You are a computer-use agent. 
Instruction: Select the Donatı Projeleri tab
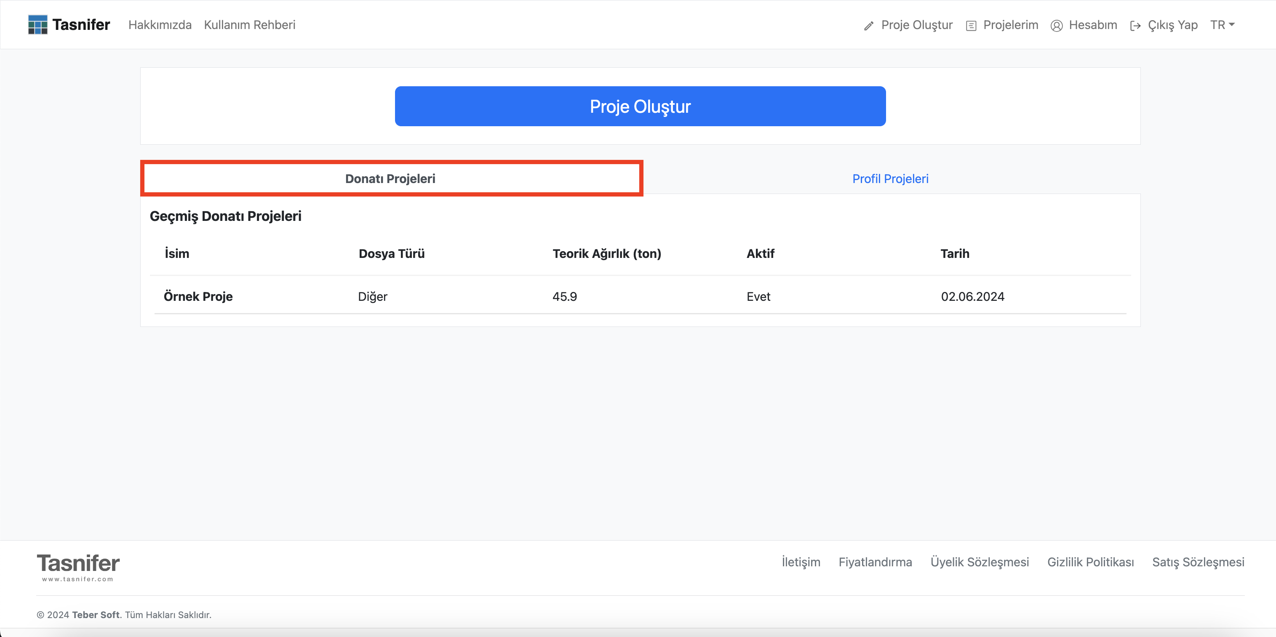(390, 179)
